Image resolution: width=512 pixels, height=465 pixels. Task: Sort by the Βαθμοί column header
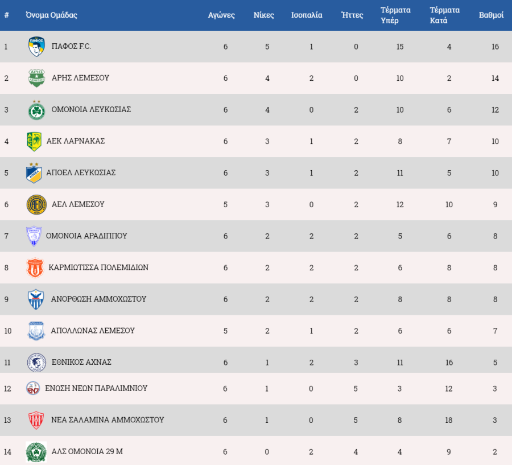click(491, 15)
